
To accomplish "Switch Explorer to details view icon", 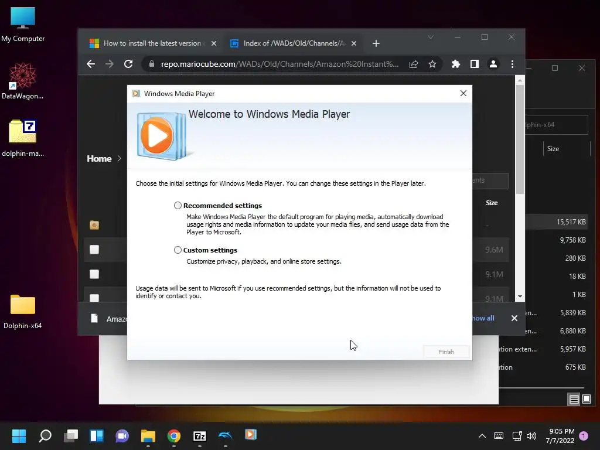I will (574, 400).
